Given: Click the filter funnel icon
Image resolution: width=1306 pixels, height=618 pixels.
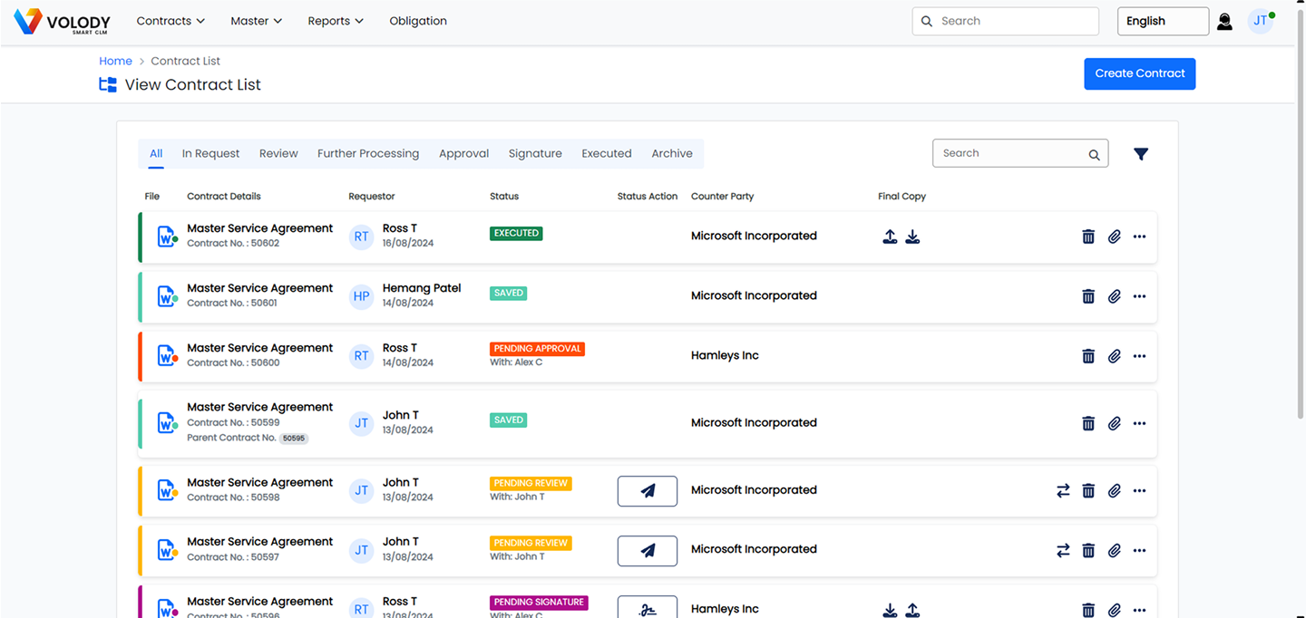Looking at the screenshot, I should point(1141,154).
